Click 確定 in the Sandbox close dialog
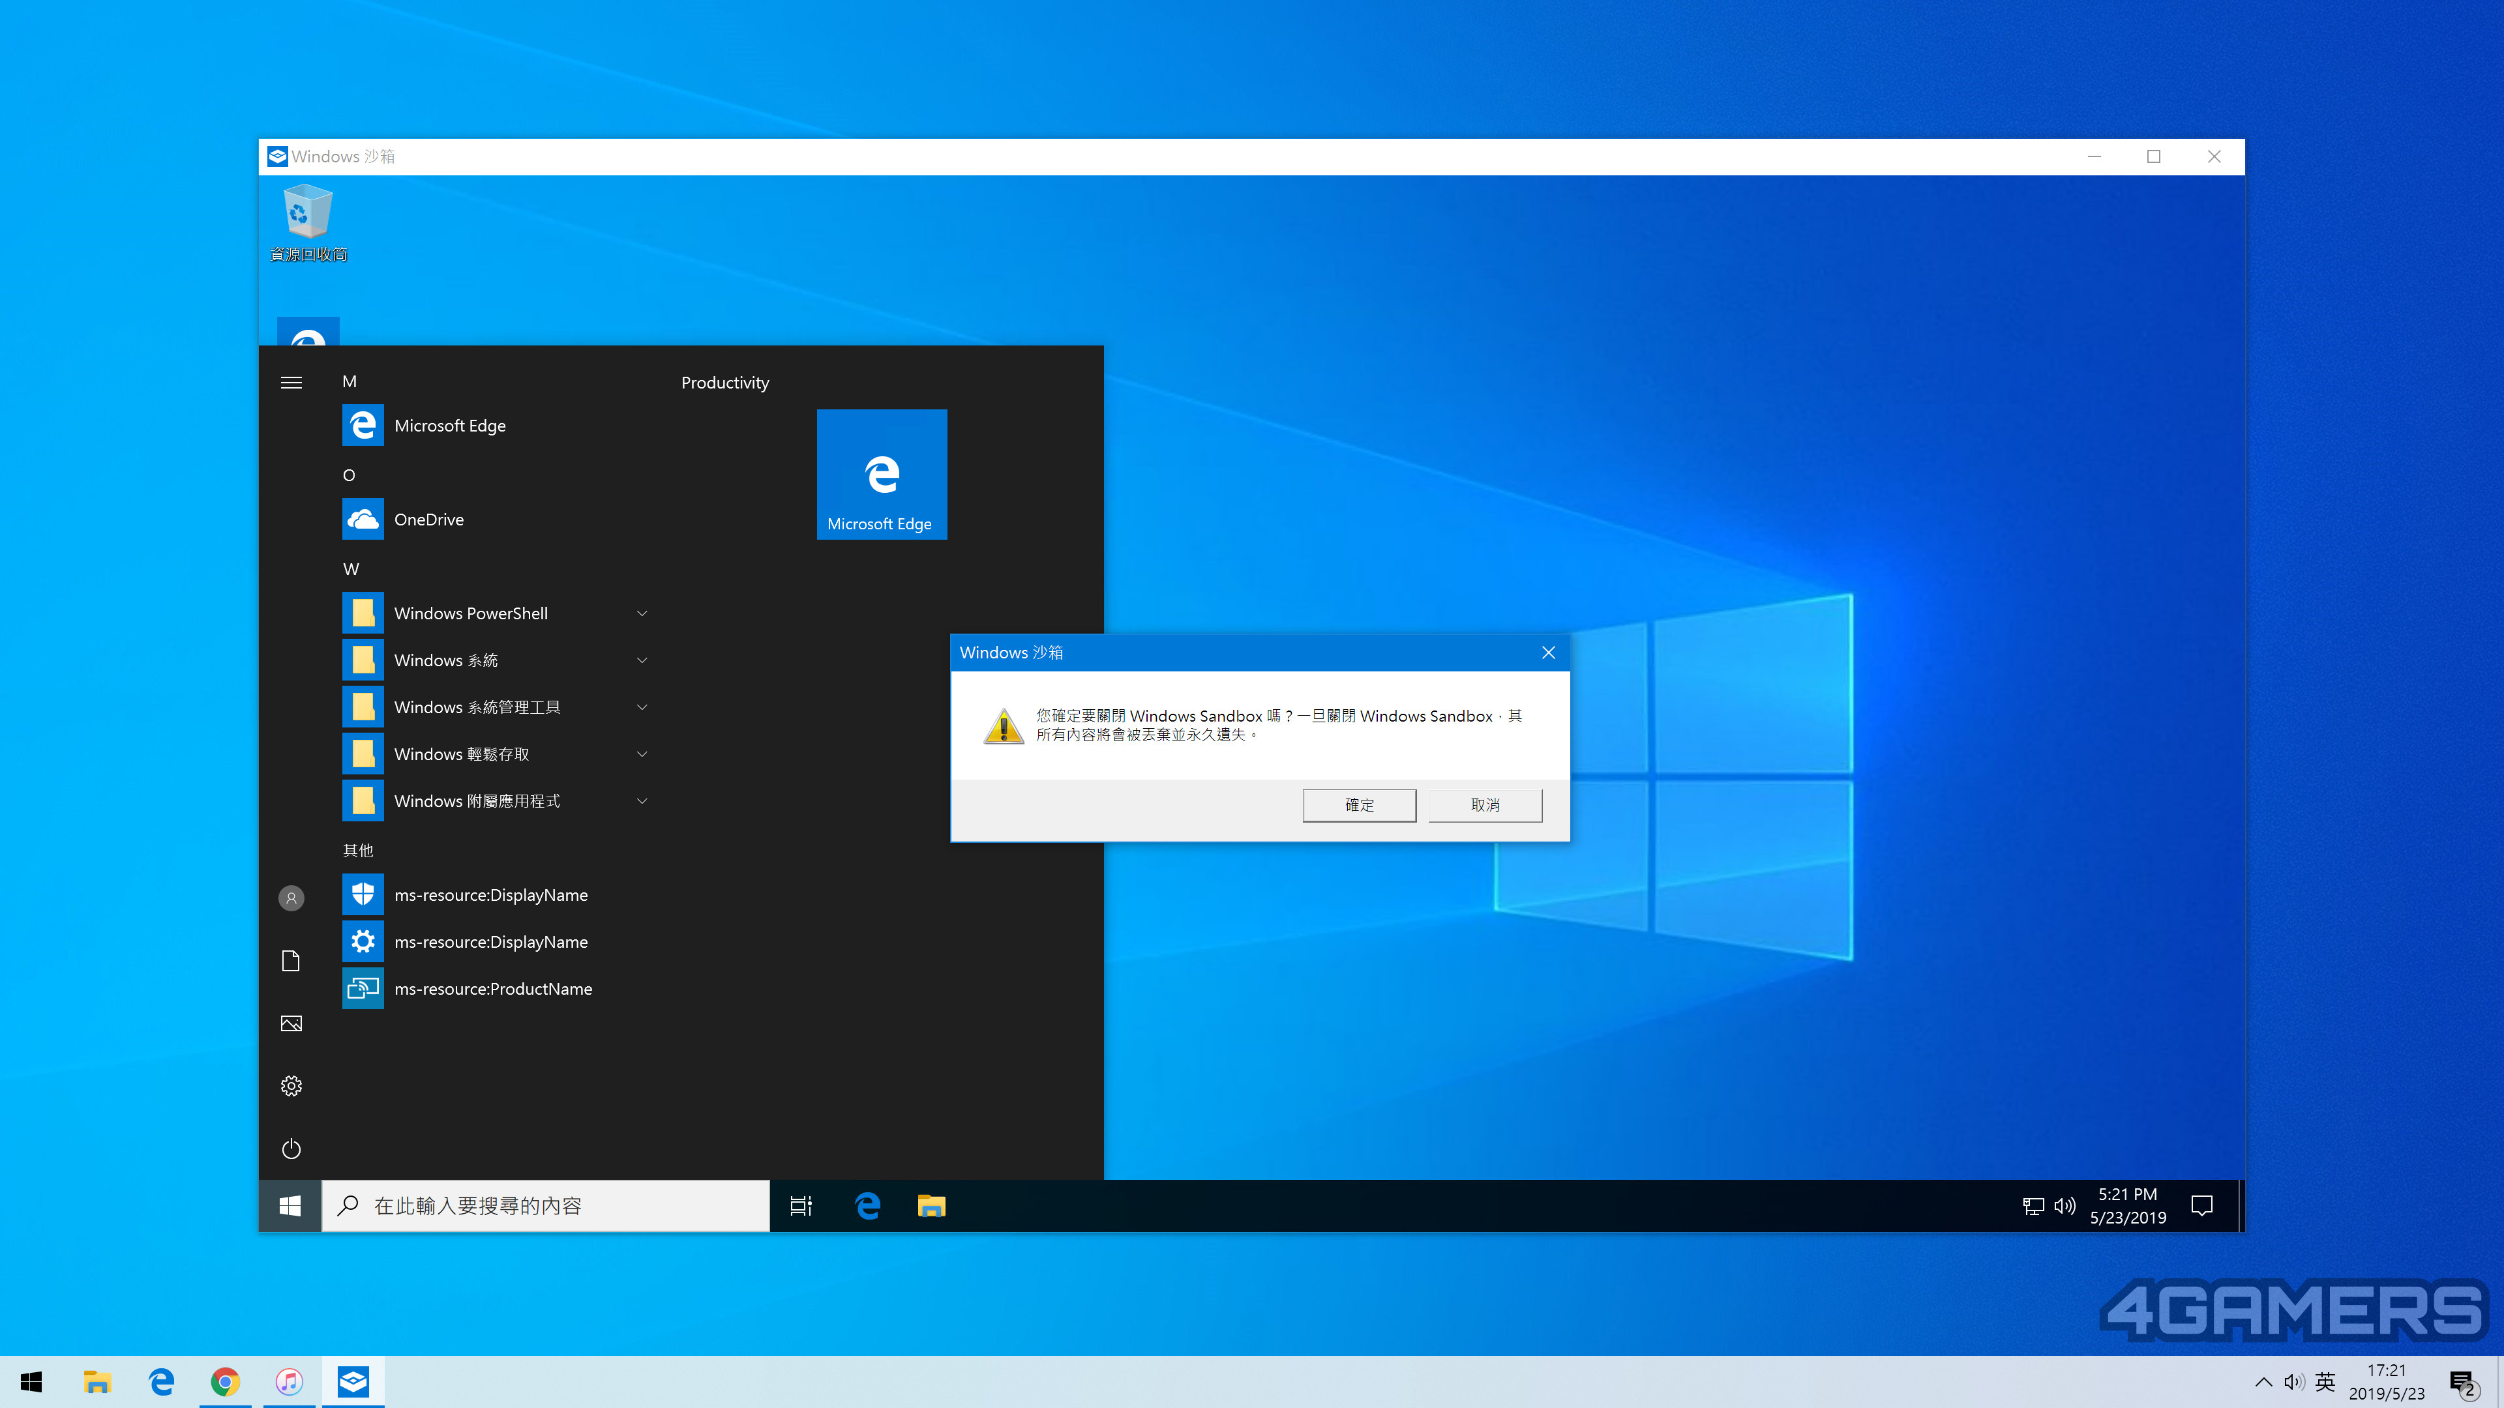Viewport: 2504px width, 1408px height. click(x=1359, y=804)
